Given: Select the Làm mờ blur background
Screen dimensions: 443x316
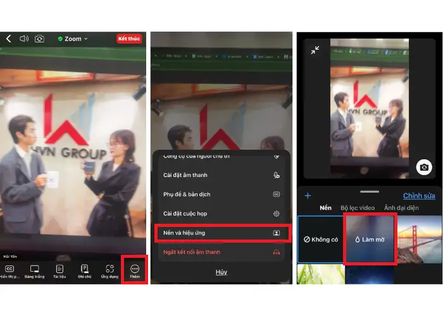Looking at the screenshot, I should pyautogui.click(x=370, y=240).
